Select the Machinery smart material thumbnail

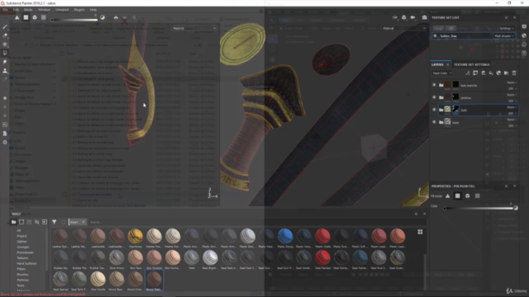[136, 238]
